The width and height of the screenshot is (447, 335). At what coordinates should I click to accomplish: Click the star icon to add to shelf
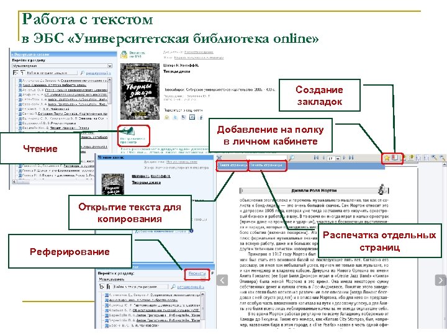(x=387, y=158)
